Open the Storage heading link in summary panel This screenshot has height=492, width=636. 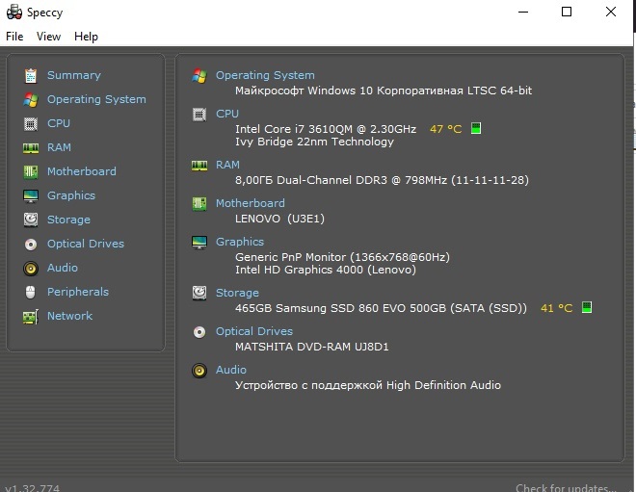(237, 293)
